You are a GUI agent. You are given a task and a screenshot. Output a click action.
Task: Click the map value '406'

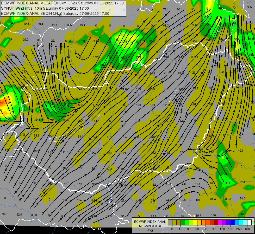(8, 119)
